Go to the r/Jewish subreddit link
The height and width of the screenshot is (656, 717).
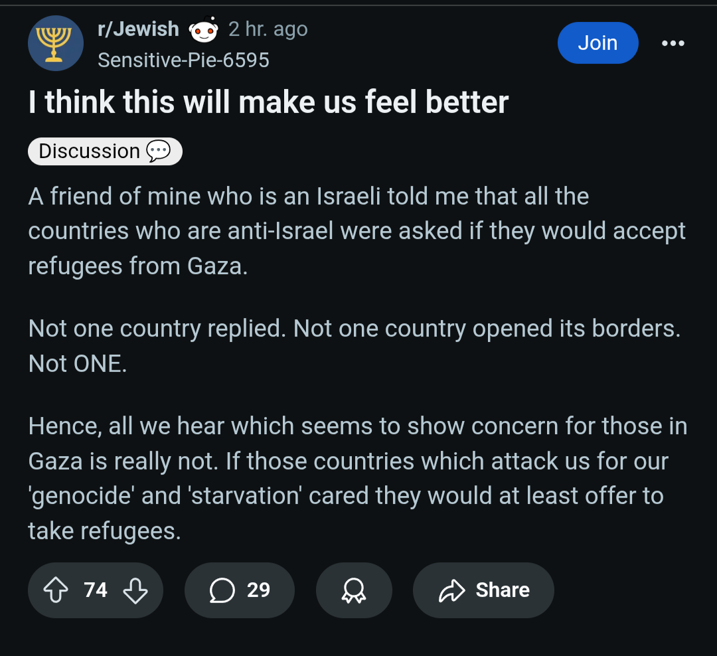pos(138,29)
